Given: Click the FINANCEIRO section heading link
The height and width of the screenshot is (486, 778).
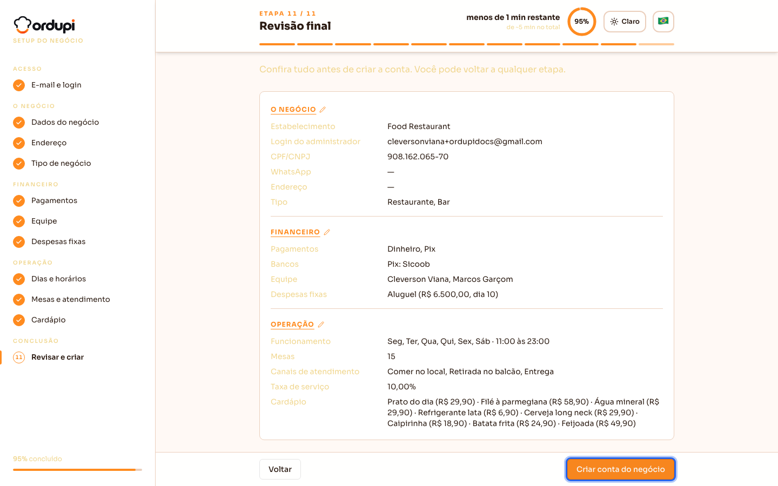Looking at the screenshot, I should point(295,232).
